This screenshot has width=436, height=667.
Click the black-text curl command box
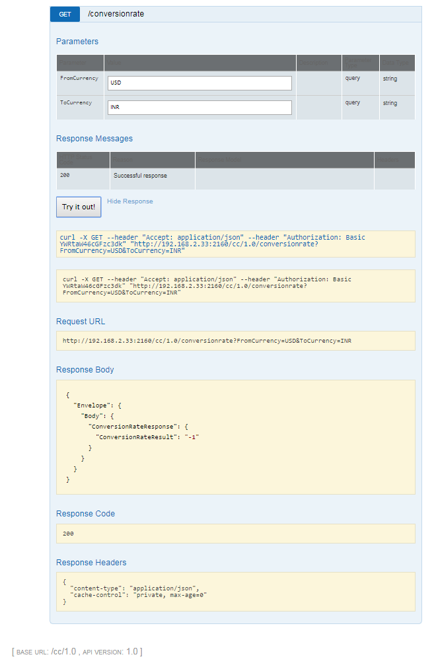pos(235,286)
